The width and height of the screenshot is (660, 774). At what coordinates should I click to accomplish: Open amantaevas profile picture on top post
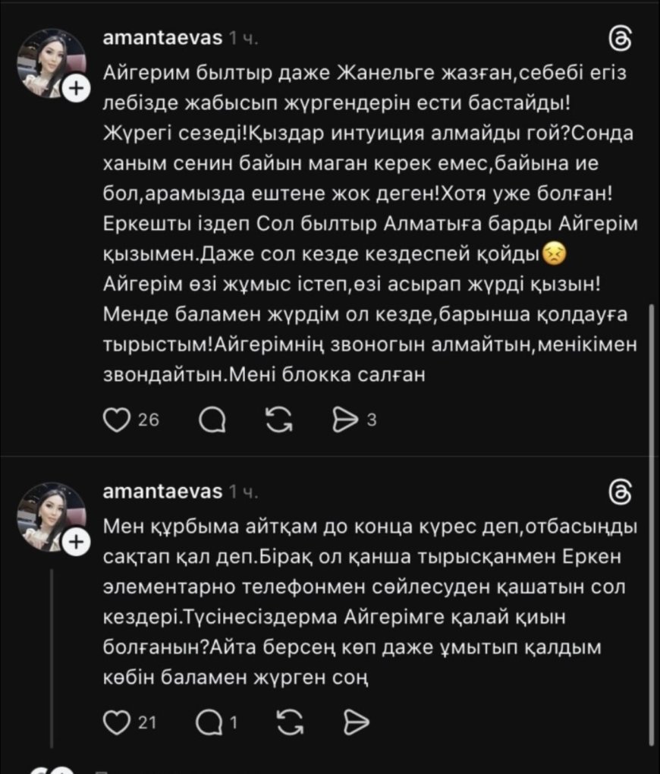pos(49,65)
